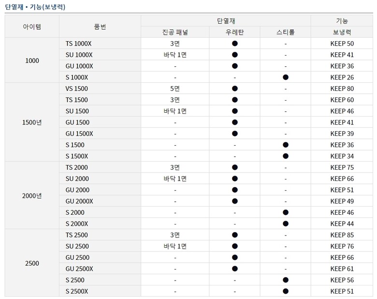Click the 우레탄 dot in TS 1000X row
The image size is (377, 299).
click(x=234, y=44)
